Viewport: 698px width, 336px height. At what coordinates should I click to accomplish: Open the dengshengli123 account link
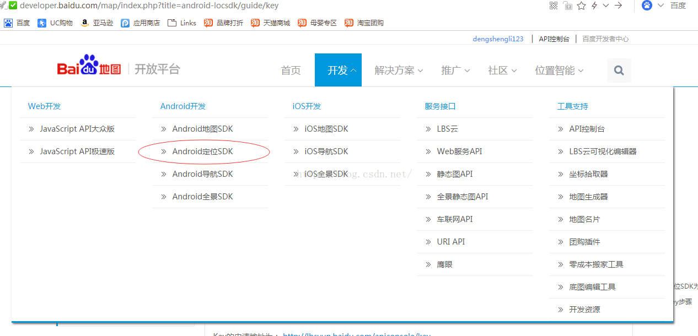click(498, 39)
